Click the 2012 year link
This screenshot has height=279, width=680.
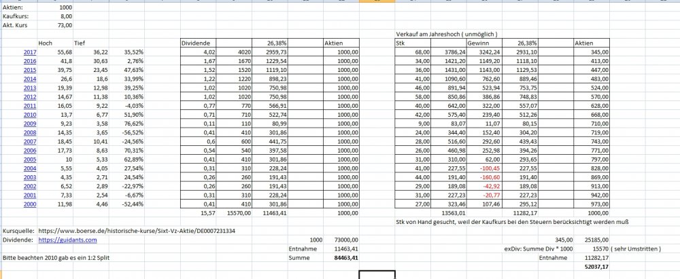tap(30, 96)
